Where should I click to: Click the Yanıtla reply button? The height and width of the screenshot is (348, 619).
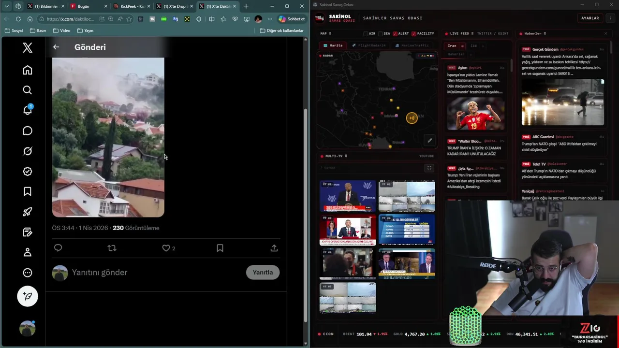click(263, 272)
